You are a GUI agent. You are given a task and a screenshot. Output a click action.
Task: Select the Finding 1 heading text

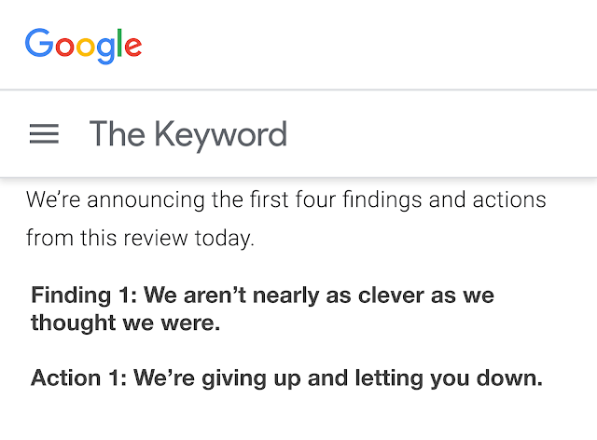pos(263,309)
